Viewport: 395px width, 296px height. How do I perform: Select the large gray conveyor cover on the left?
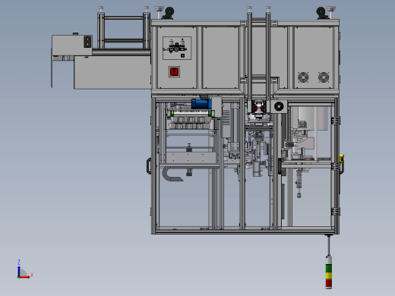coord(112,72)
